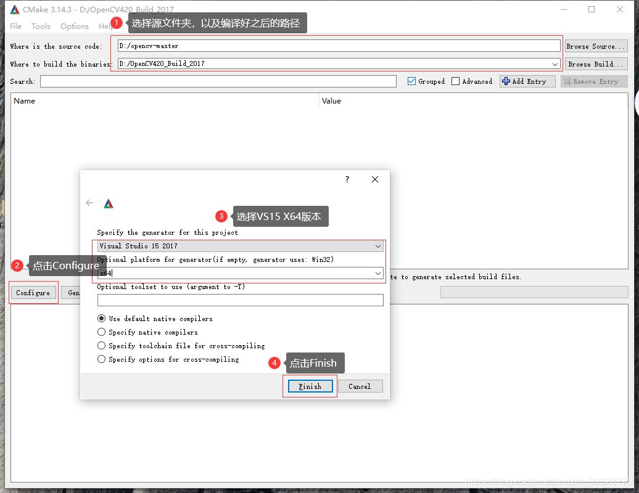Open the Tools menu
Screen dimensions: 639x493
click(41, 26)
